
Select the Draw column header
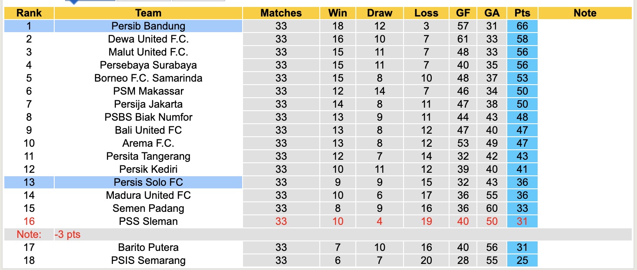(379, 13)
